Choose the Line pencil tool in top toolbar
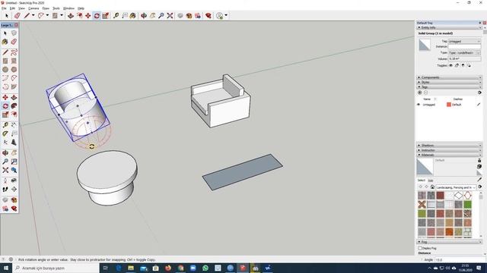The height and width of the screenshot is (273, 487). (27, 15)
